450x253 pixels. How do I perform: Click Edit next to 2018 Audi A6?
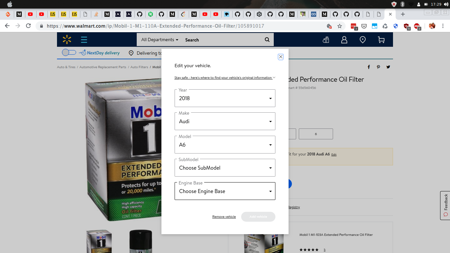click(334, 155)
